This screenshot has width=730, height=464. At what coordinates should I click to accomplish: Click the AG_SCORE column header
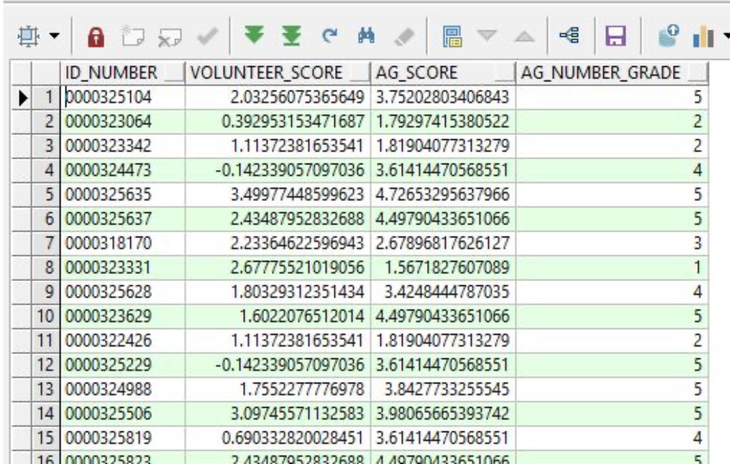coord(443,73)
